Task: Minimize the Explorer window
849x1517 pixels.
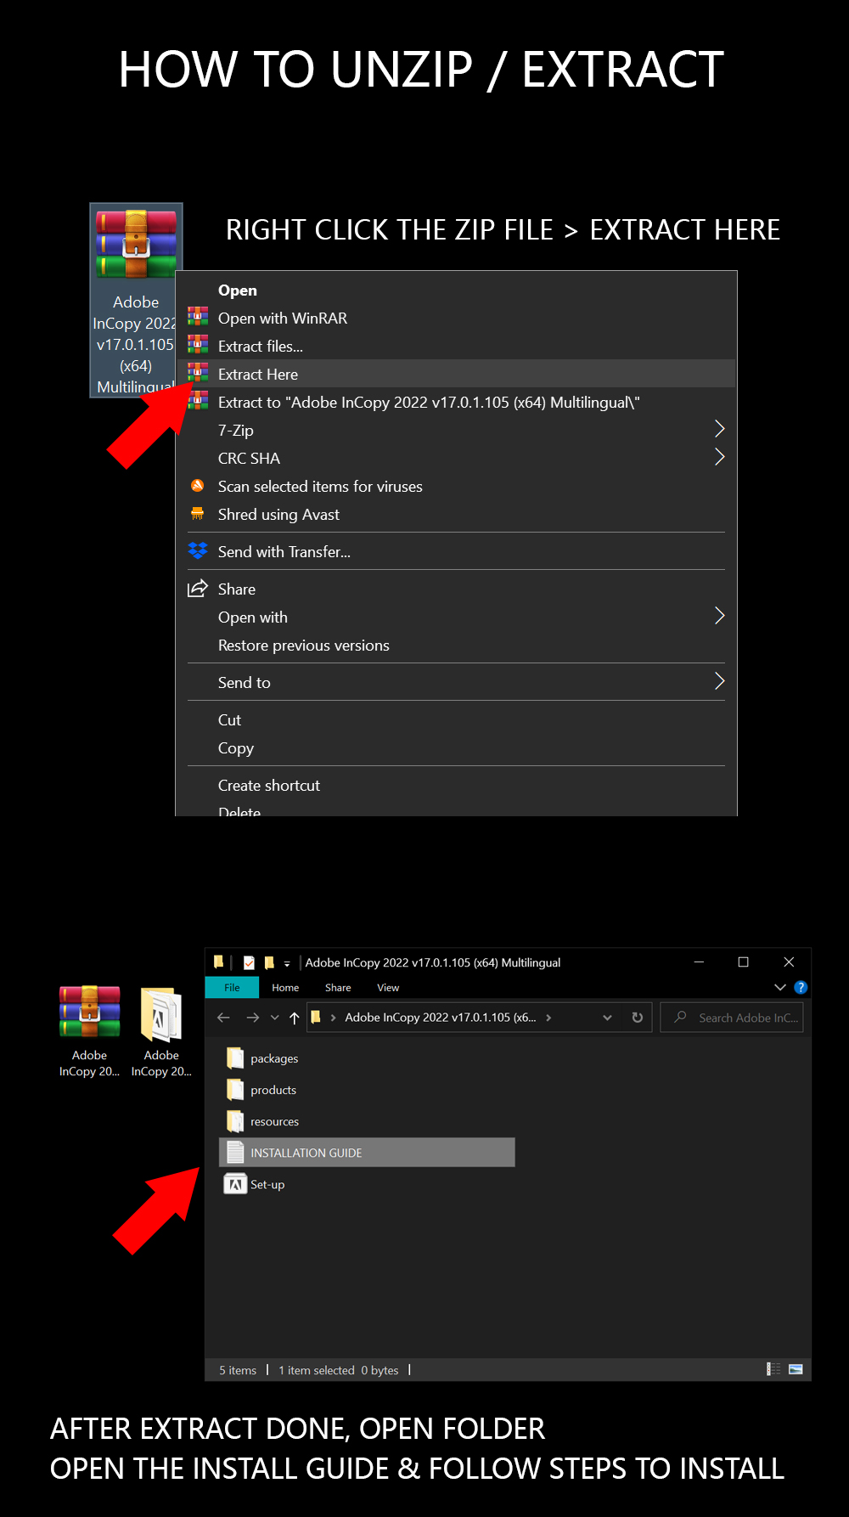Action: (699, 962)
